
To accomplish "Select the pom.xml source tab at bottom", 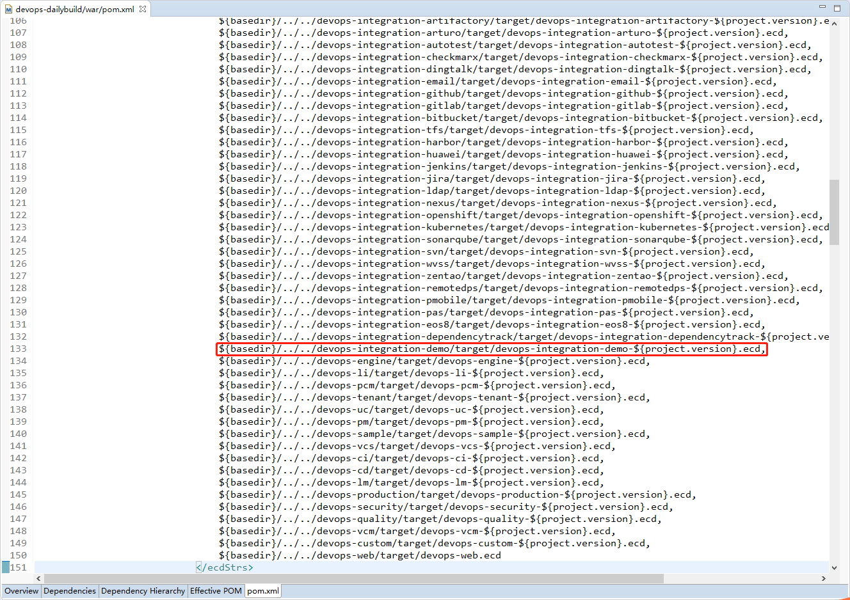I will (263, 591).
